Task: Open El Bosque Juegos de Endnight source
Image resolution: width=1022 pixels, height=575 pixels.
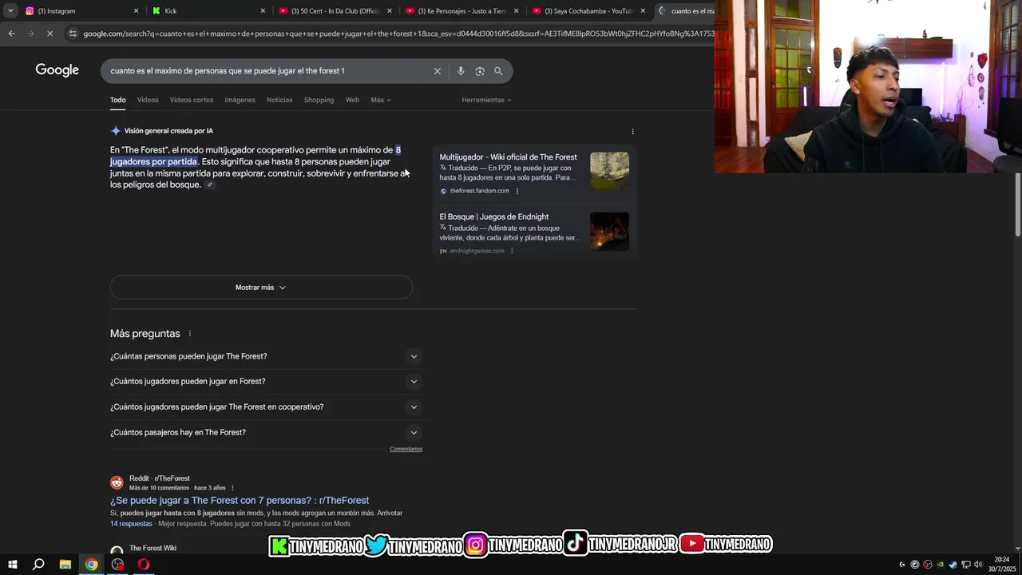Action: (493, 217)
